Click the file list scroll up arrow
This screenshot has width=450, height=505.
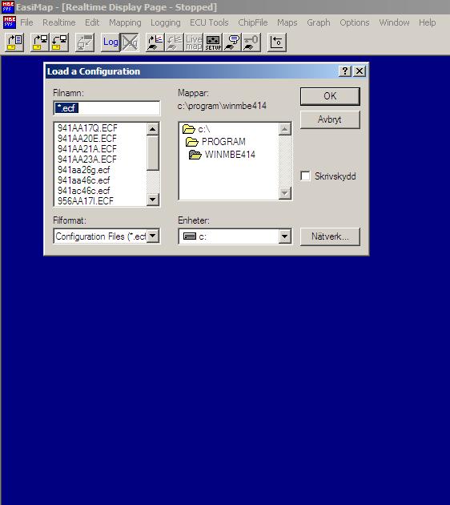[x=152, y=129]
